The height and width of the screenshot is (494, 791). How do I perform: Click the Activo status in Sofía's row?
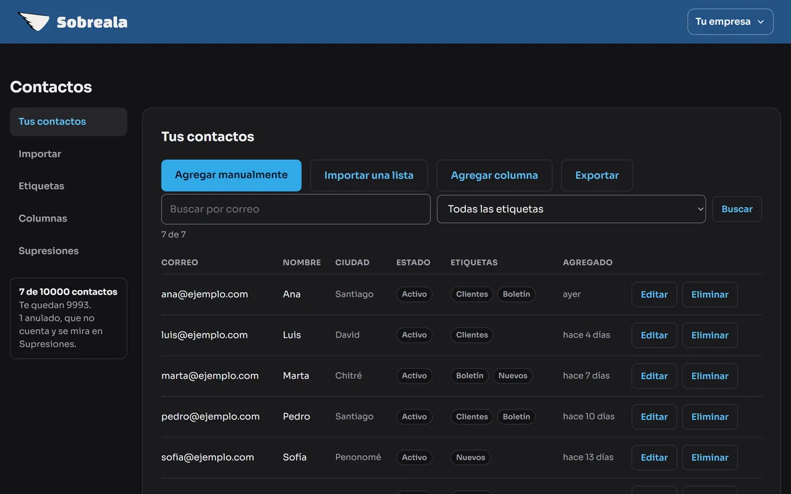point(414,458)
